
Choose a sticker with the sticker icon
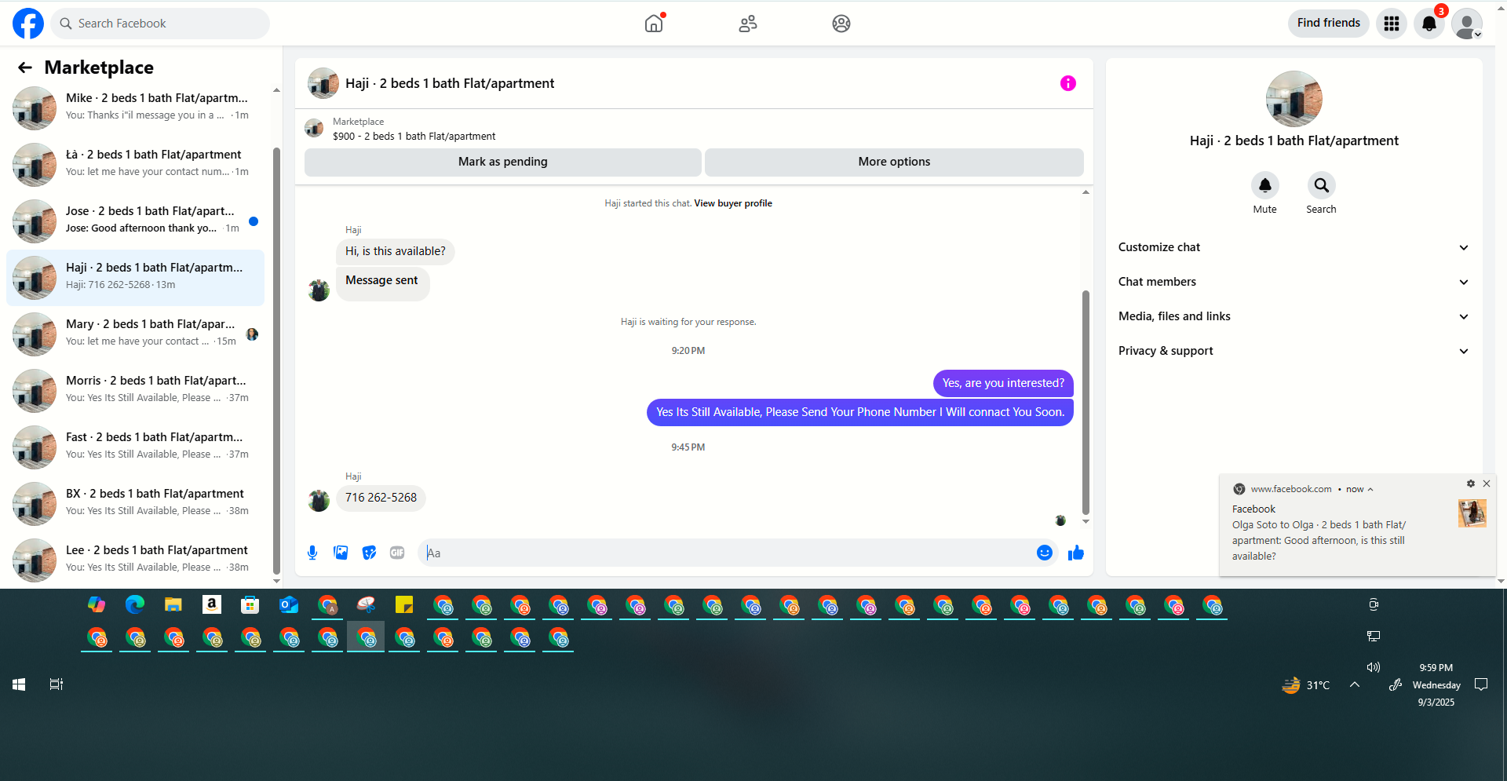(x=369, y=553)
